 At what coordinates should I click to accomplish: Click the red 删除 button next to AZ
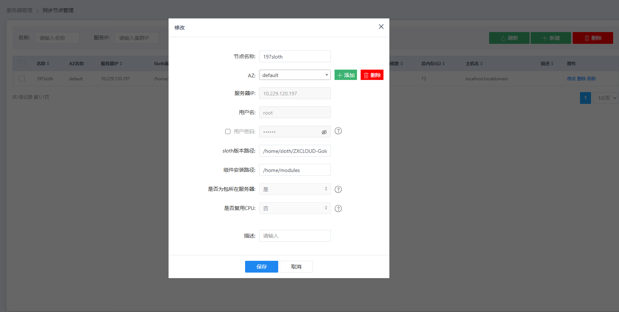click(372, 75)
